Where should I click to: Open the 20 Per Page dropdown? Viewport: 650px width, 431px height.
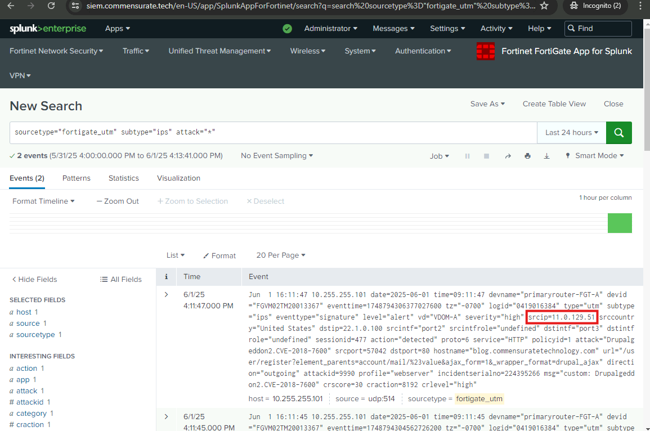[x=281, y=255]
